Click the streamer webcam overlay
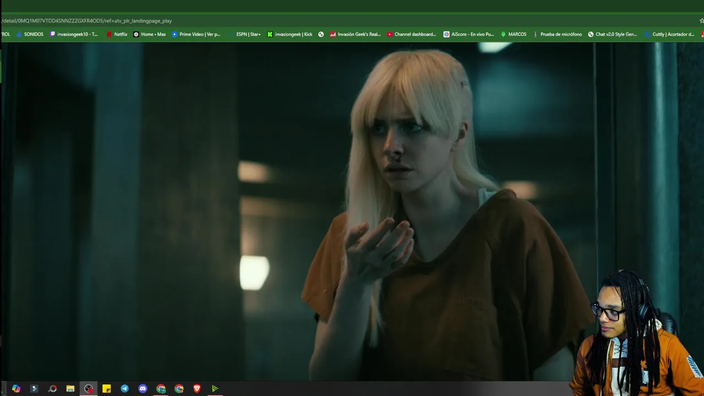This screenshot has width=704, height=396. pyautogui.click(x=638, y=333)
